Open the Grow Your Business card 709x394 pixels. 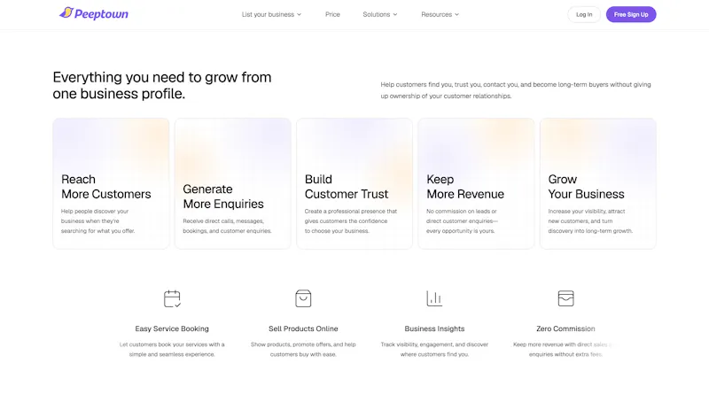pos(597,183)
